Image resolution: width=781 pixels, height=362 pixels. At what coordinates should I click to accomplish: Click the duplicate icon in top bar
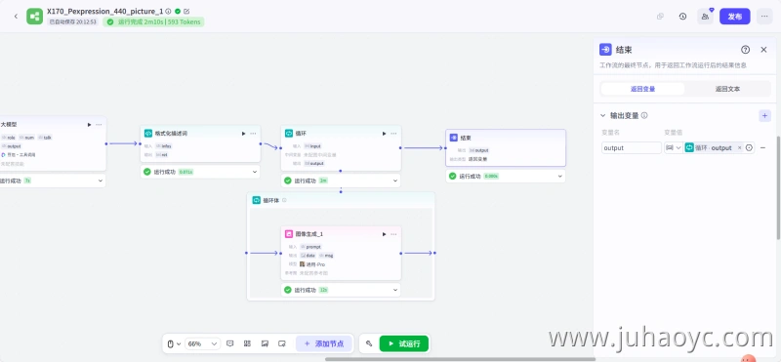point(660,17)
